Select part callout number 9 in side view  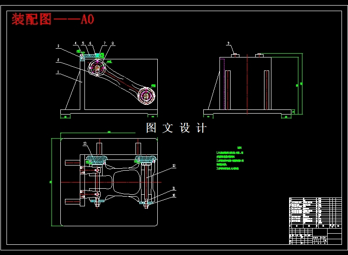tap(228, 43)
